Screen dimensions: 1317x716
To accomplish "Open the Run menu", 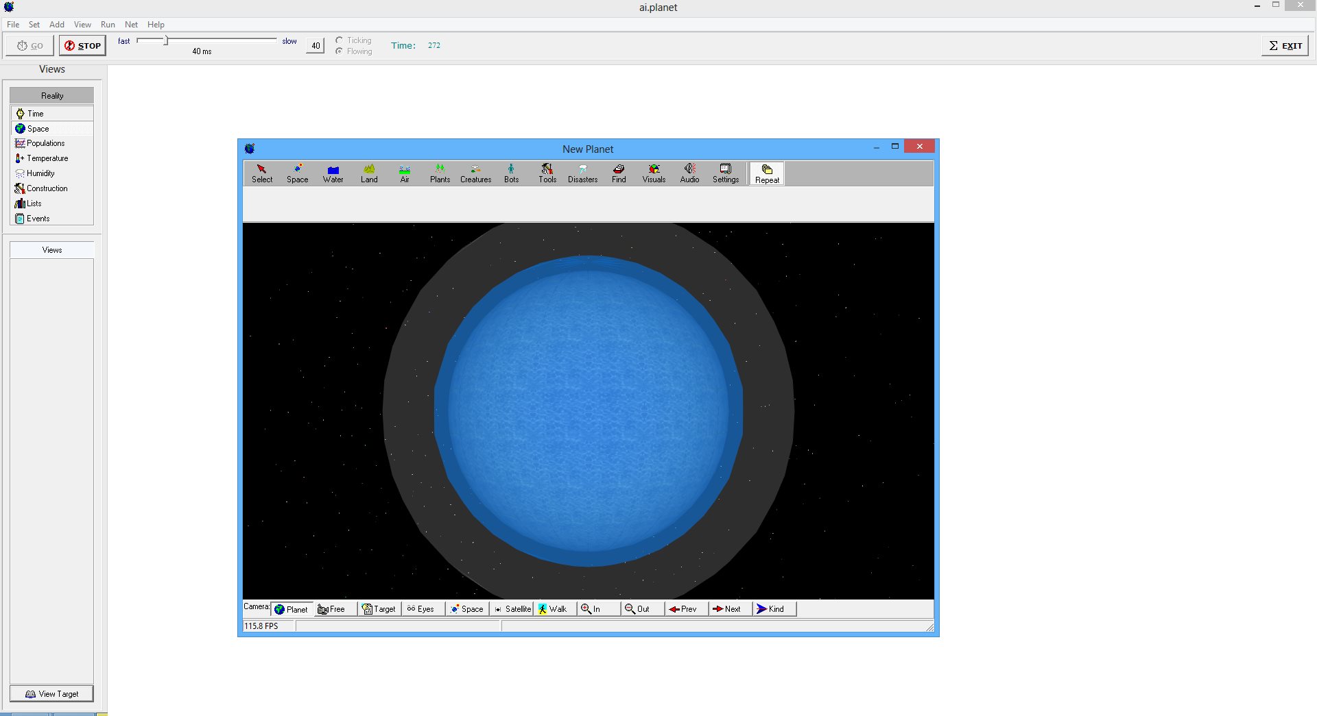I will [108, 25].
